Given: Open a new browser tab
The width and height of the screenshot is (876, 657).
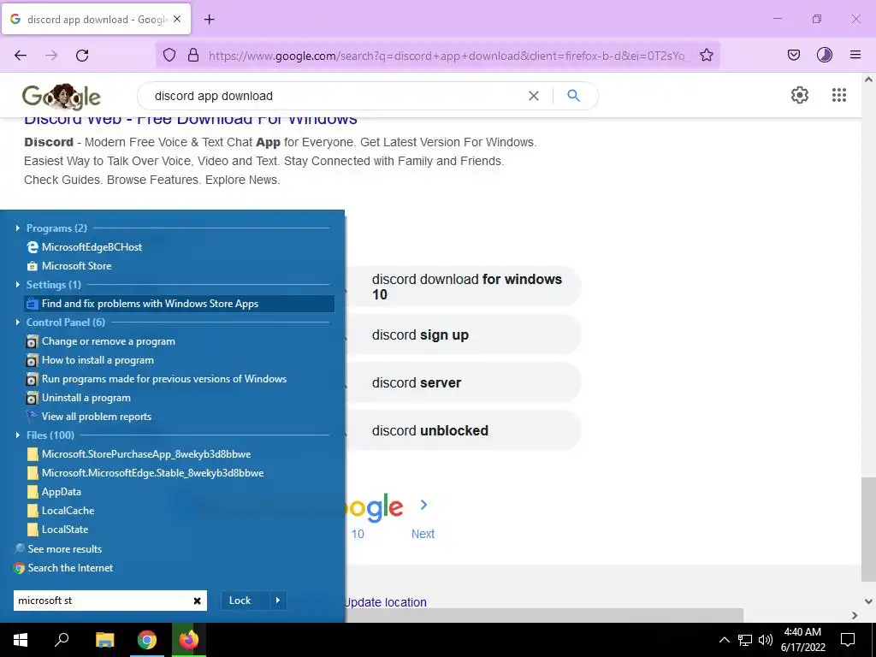Looking at the screenshot, I should 209,20.
